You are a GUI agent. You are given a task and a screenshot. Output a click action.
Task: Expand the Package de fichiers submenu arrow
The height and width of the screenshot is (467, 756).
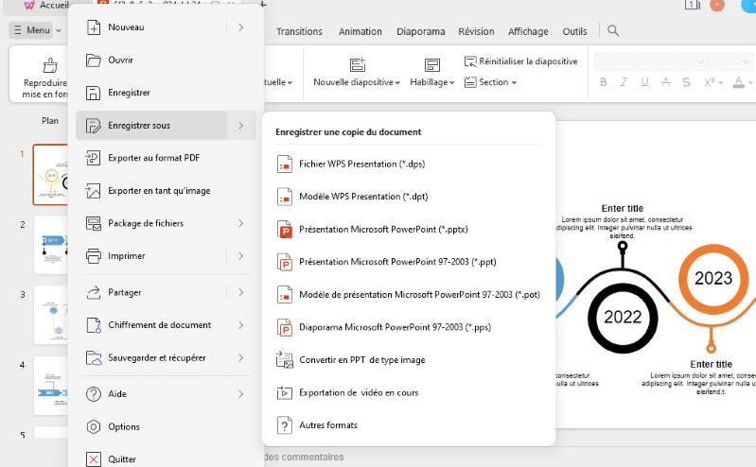pos(240,224)
